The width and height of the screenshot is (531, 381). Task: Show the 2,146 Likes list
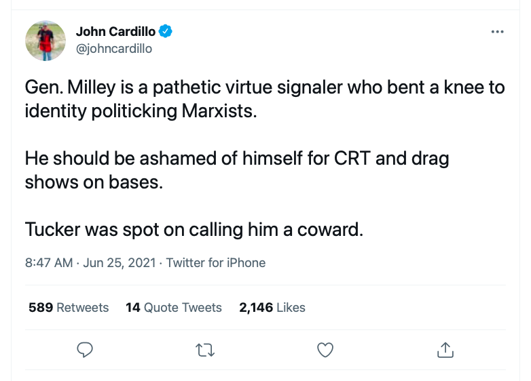pyautogui.click(x=272, y=307)
